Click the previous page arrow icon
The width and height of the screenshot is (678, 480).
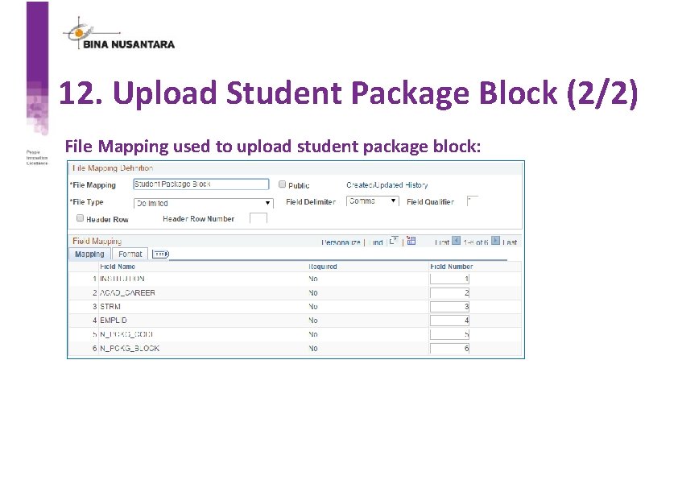click(x=454, y=242)
